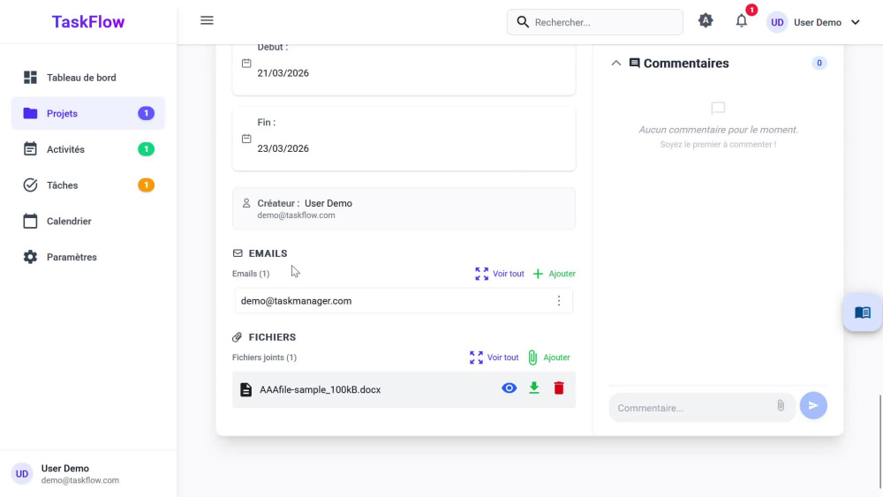Send the comment with arrow button
Viewport: 883px width, 497px height.
click(x=813, y=405)
